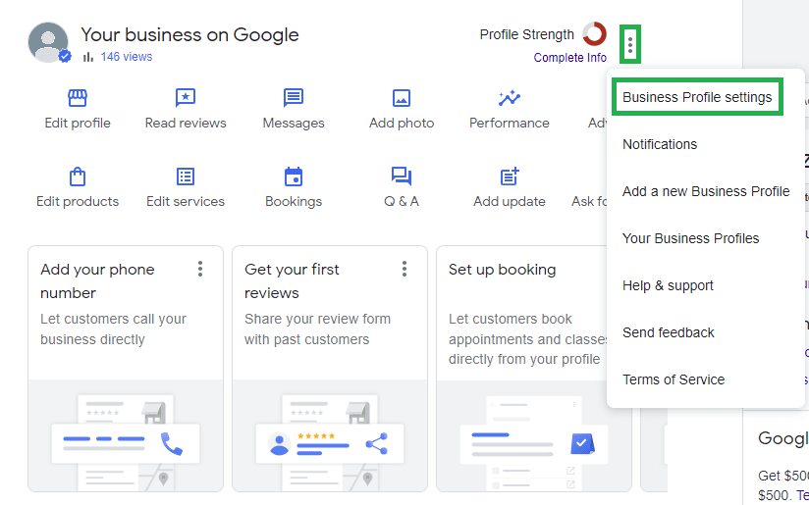This screenshot has width=809, height=505.
Task: Click the Edit profile storefront icon
Action: tap(78, 97)
